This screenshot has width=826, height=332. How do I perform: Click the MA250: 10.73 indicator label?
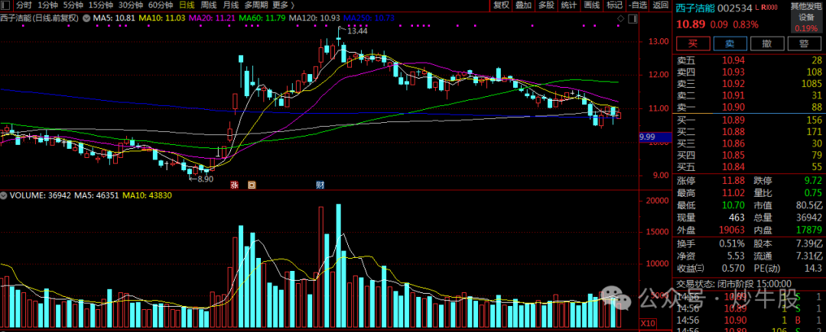[x=369, y=18]
